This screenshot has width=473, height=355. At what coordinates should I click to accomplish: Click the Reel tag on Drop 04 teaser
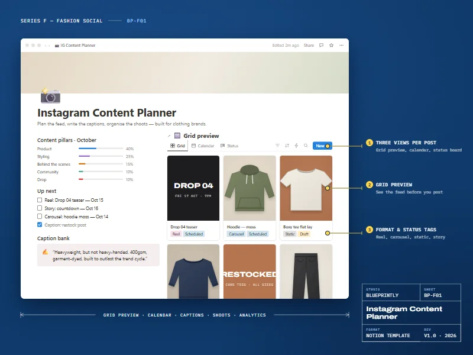[x=176, y=234]
